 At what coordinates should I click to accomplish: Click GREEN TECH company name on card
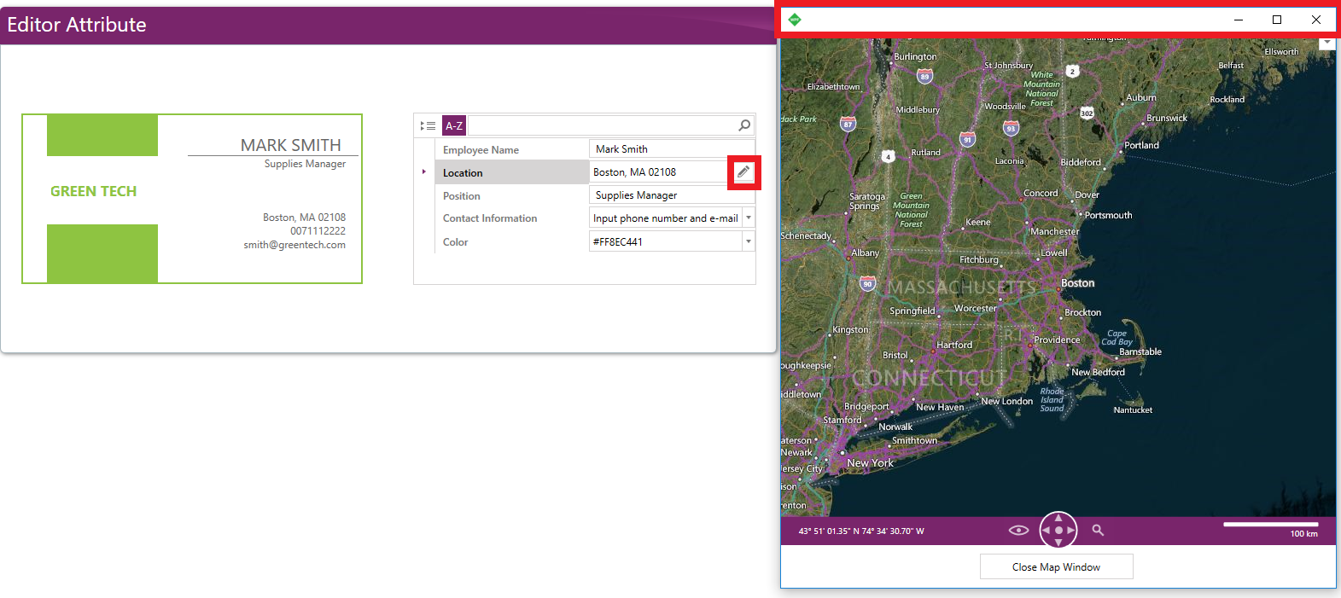pyautogui.click(x=93, y=191)
